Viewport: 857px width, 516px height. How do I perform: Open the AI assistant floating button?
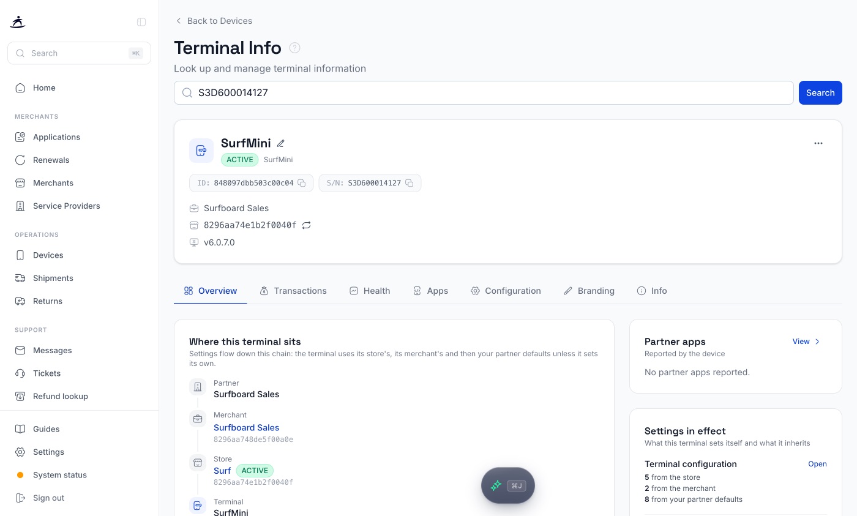[x=508, y=485]
